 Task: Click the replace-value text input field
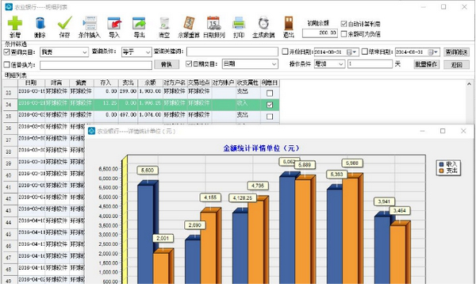point(96,65)
